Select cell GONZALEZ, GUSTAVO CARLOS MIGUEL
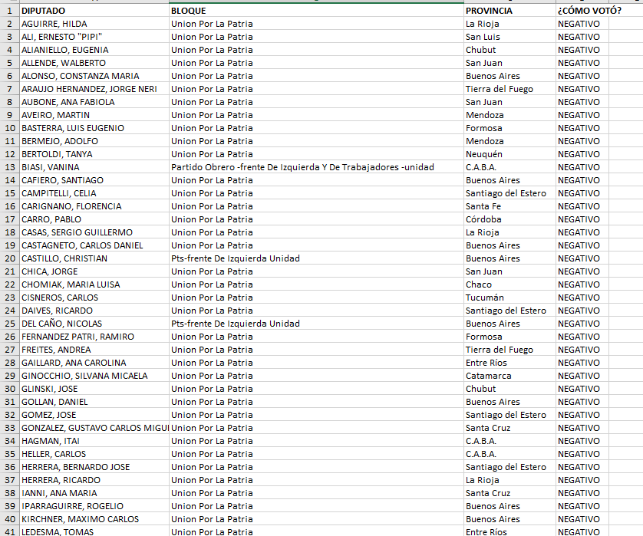 point(94,428)
